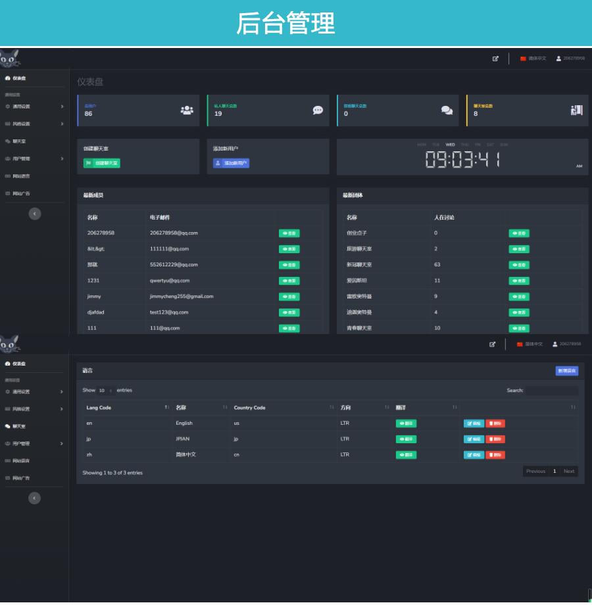Open 网站广告 in the language page sidebar
Viewport: 592px width, 605px height.
[21, 478]
